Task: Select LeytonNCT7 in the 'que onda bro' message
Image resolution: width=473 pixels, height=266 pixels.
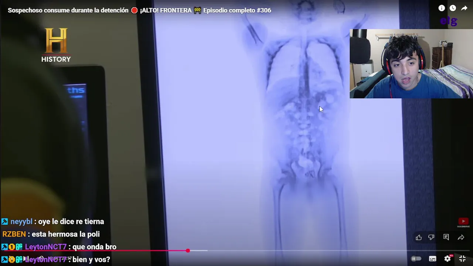Action: [46, 247]
